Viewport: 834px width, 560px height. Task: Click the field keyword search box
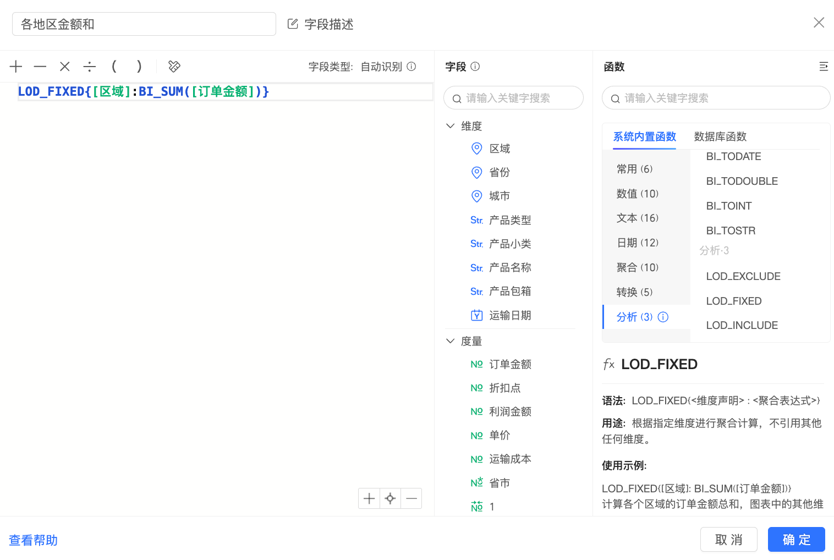pos(513,98)
